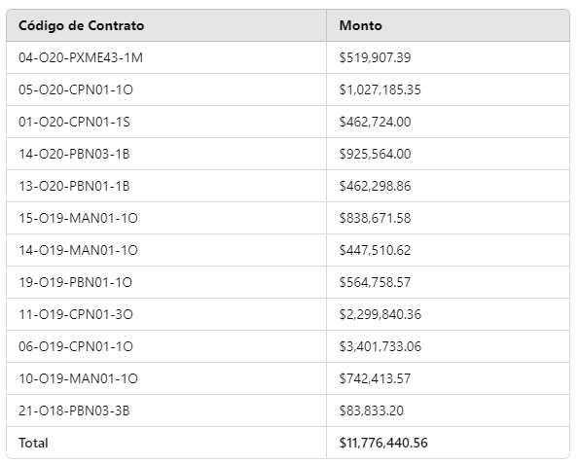
Task: Click the Código de Contrato column header
Action: pyautogui.click(x=82, y=25)
